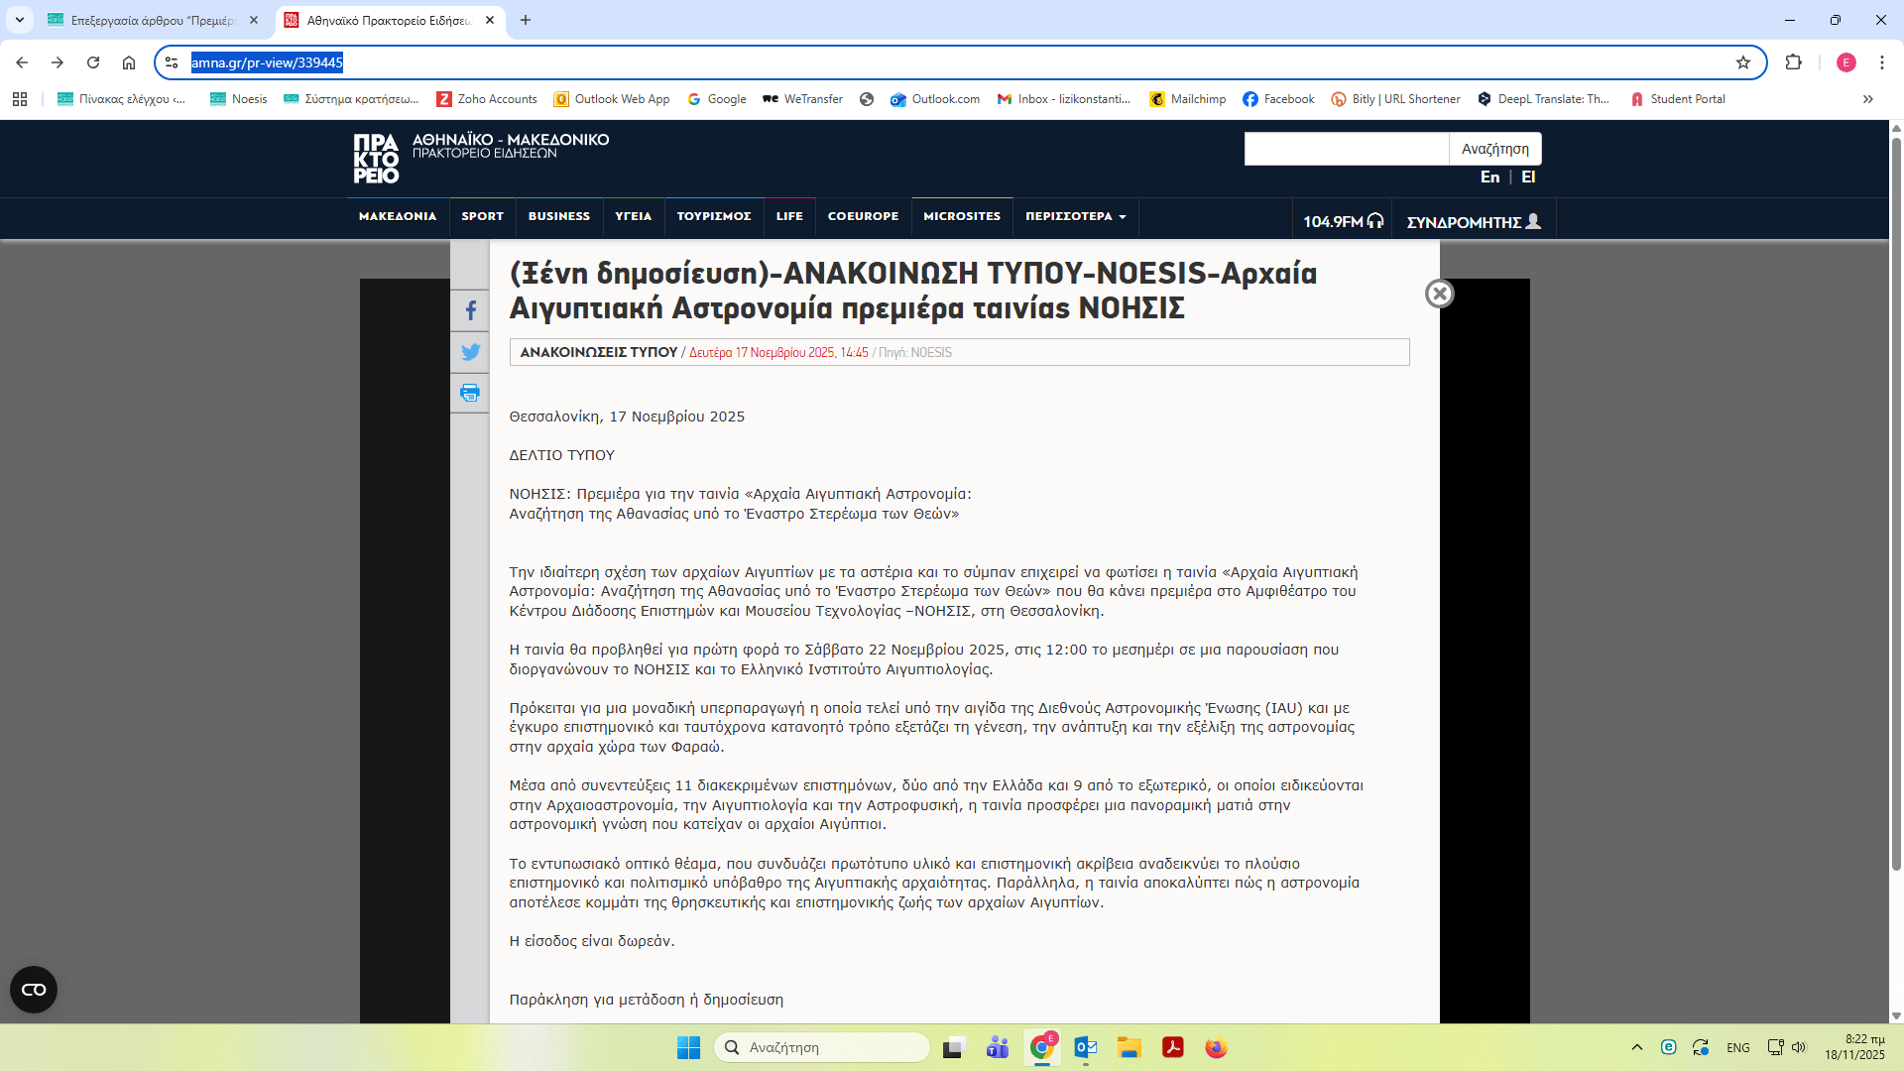Open the browser Extensions puzzle icon
The height and width of the screenshot is (1071, 1904).
click(x=1793, y=62)
